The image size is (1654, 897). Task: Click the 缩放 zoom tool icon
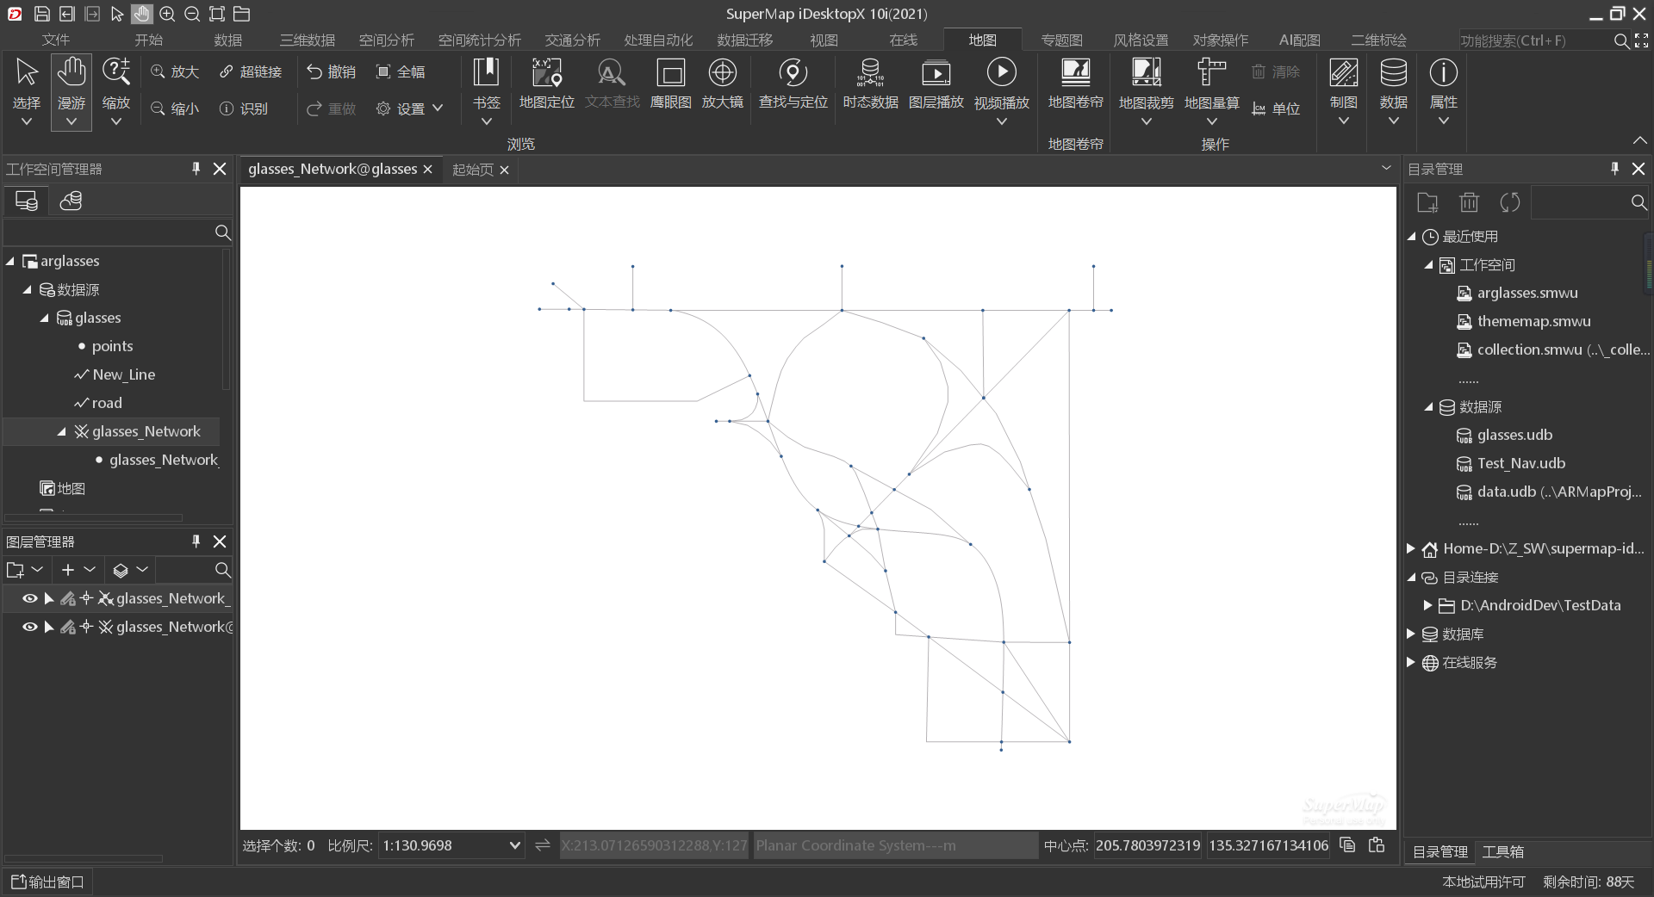(x=116, y=72)
